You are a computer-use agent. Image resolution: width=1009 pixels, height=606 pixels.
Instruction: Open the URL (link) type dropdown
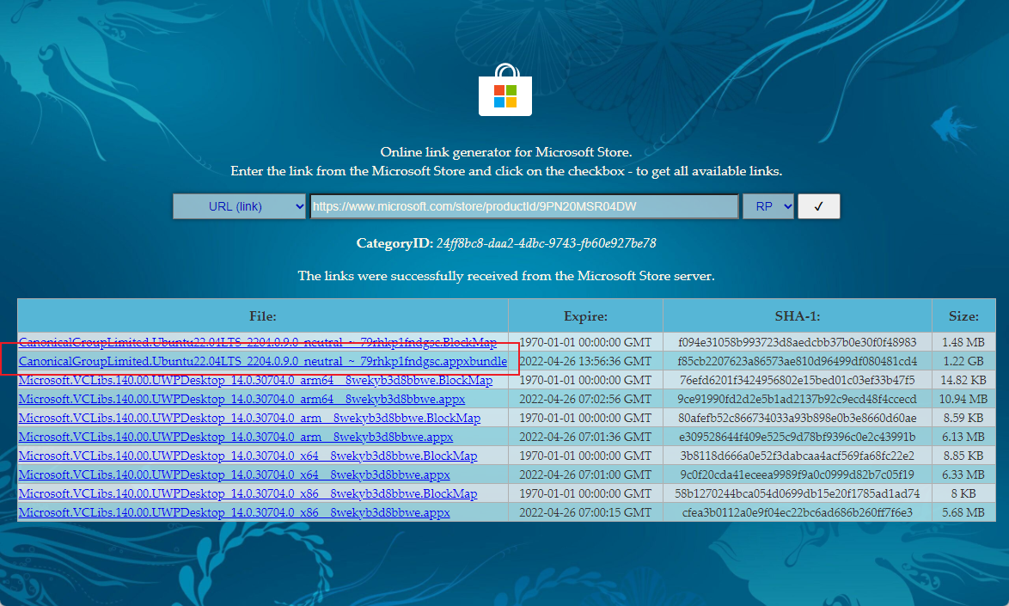[x=239, y=206]
